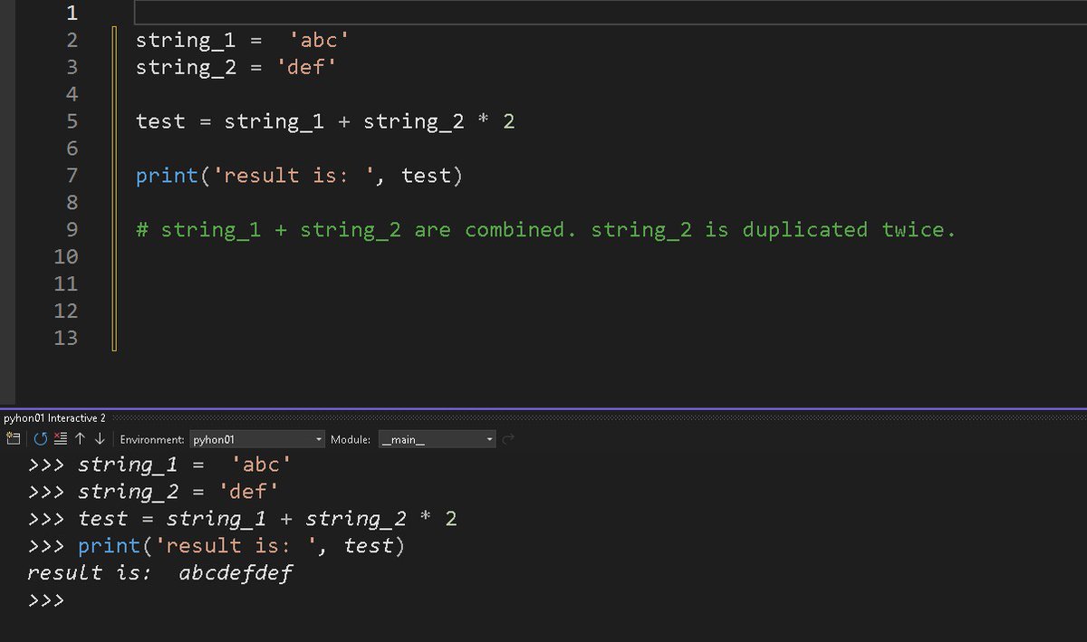
Task: Click the resend-to-interactive arrow icon
Action: (x=507, y=438)
